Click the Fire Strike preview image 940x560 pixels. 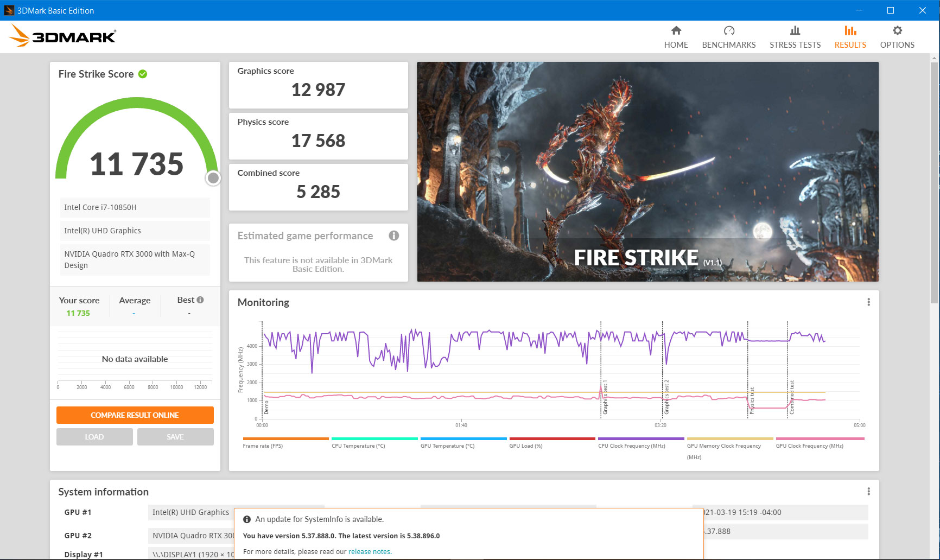pos(647,171)
